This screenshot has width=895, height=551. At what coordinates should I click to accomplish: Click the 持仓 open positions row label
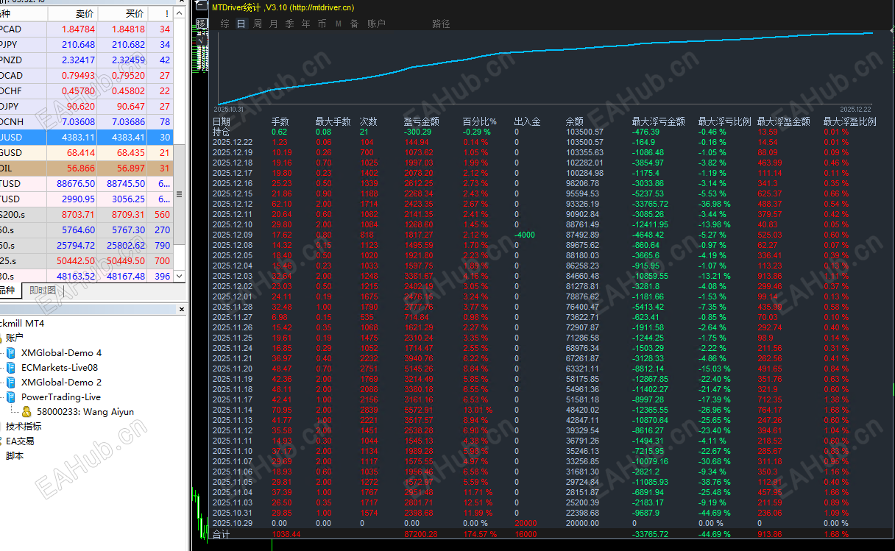(x=222, y=132)
